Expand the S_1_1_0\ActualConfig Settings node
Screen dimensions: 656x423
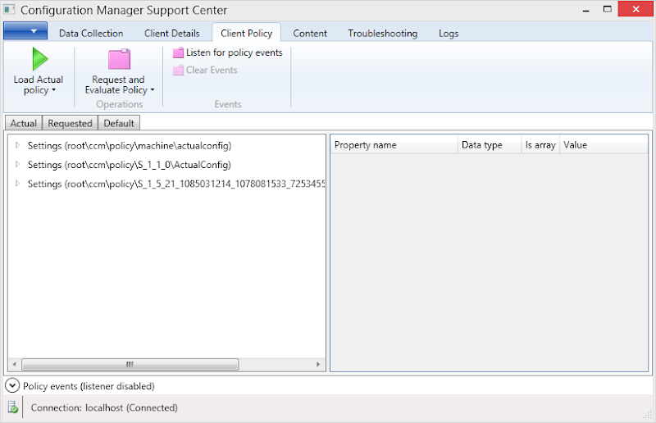point(17,165)
